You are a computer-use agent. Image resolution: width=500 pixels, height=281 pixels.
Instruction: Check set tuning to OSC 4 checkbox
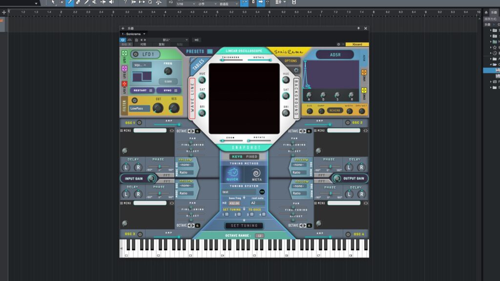264,215
